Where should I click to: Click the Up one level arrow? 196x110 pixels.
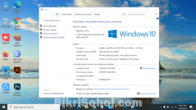[x=53, y=14]
